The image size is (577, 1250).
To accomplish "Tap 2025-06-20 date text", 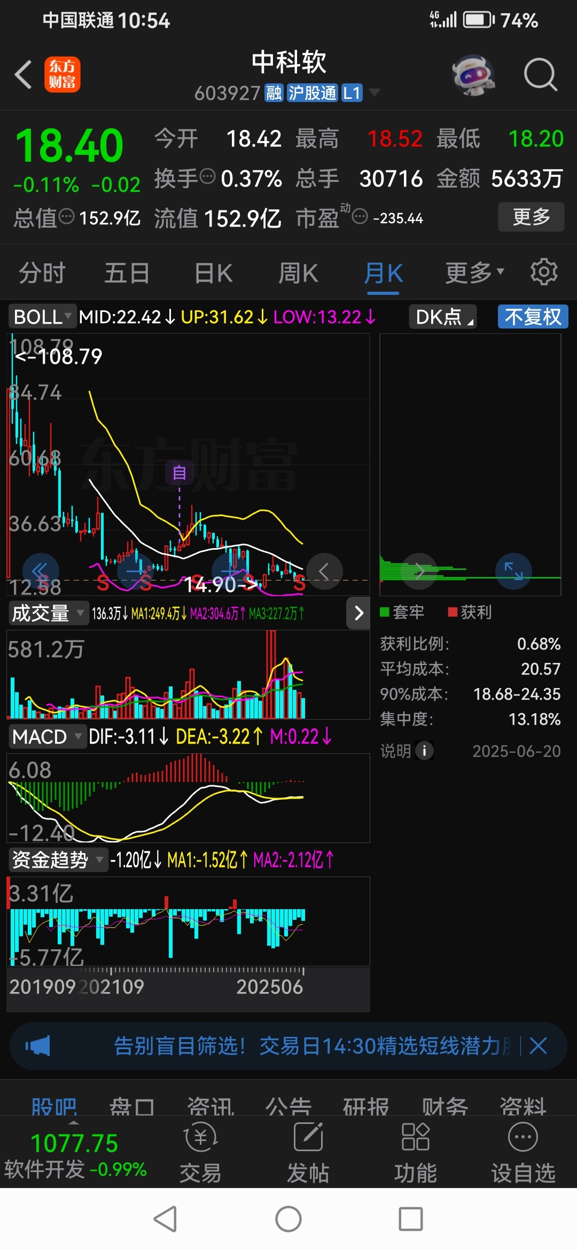I will tap(517, 751).
